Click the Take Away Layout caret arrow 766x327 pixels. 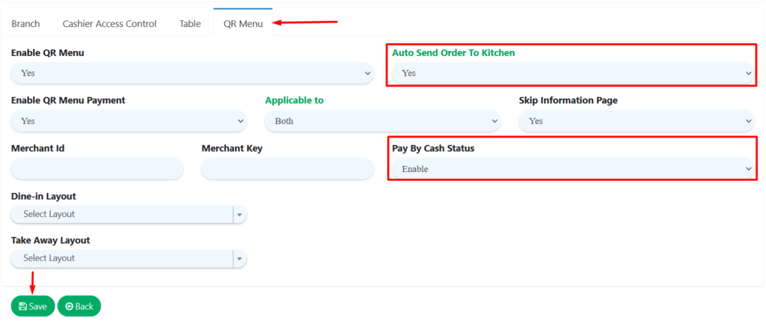click(239, 259)
